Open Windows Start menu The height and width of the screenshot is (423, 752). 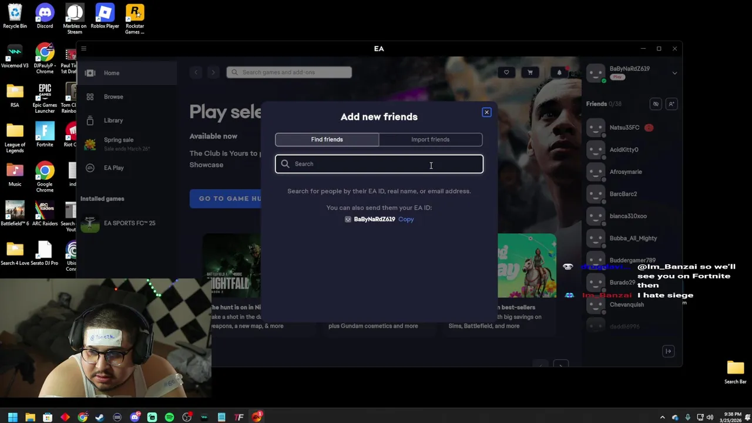click(x=12, y=417)
